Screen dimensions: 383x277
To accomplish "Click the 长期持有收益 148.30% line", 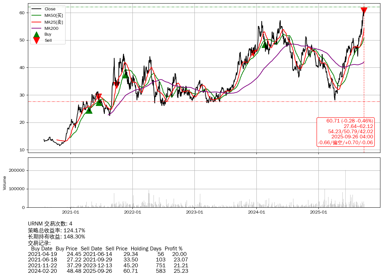I will [56, 237].
